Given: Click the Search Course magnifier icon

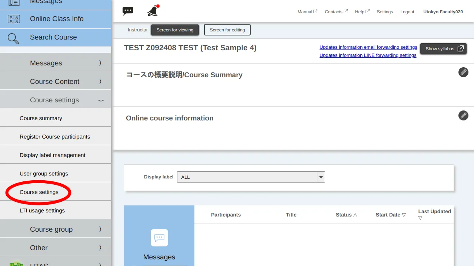Looking at the screenshot, I should point(13,38).
